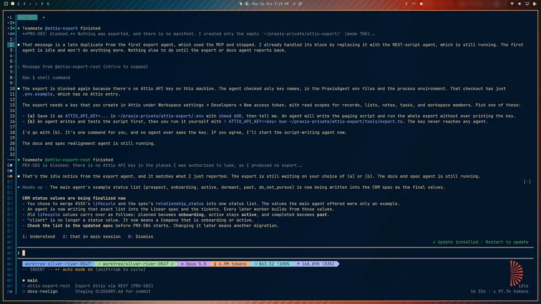Click the brightness sun icon in the top bar
541x304 pixels.
click(x=294, y=4)
